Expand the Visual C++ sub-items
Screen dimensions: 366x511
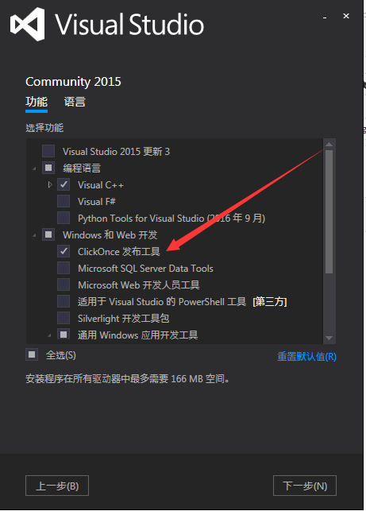(50, 185)
